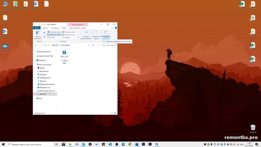The width and height of the screenshot is (261, 147).
Task: Open Microsoft Store from taskbar
Action: [x=64, y=144]
